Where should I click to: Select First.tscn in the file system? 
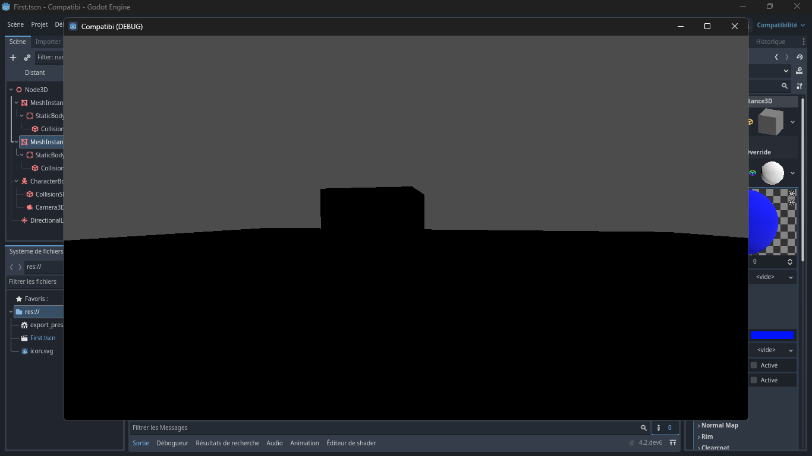coord(42,338)
